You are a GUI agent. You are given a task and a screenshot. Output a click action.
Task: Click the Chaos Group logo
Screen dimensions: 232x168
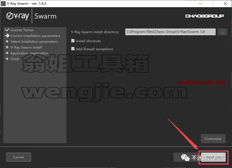click(204, 16)
